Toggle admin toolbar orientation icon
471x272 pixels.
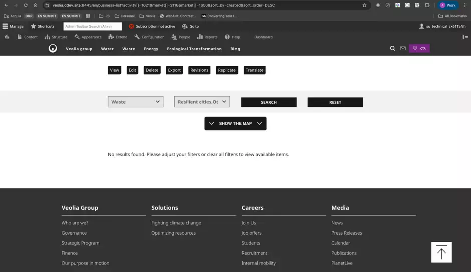pos(465,37)
